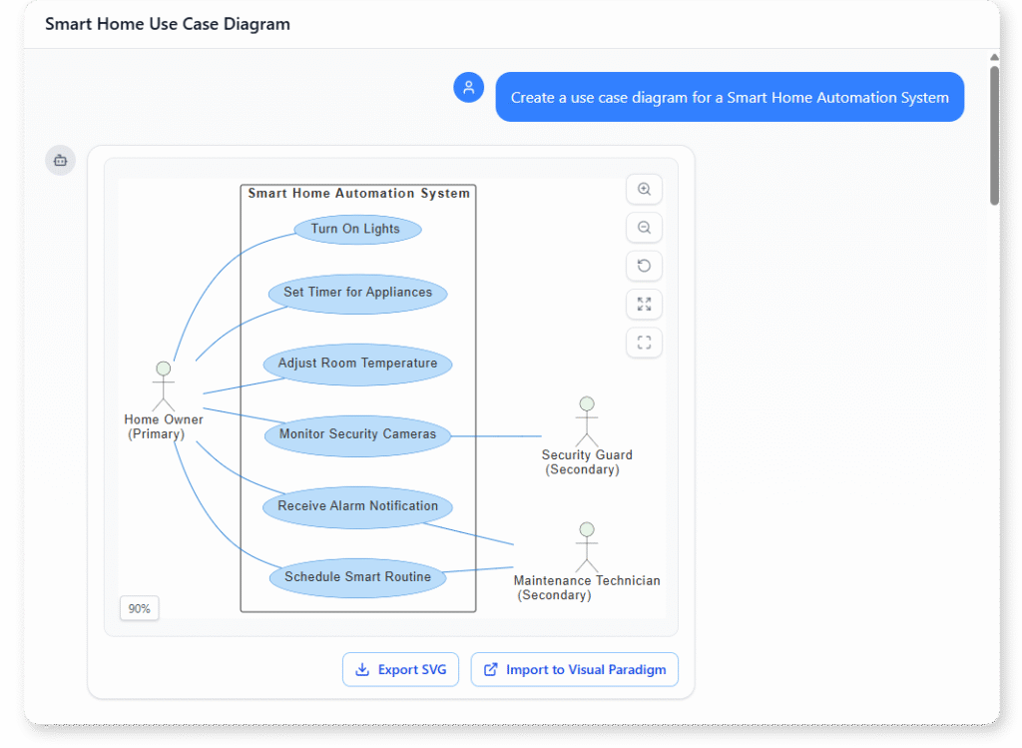Click the zoom in icon on the diagram
This screenshot has width=1022, height=748.
(x=644, y=189)
